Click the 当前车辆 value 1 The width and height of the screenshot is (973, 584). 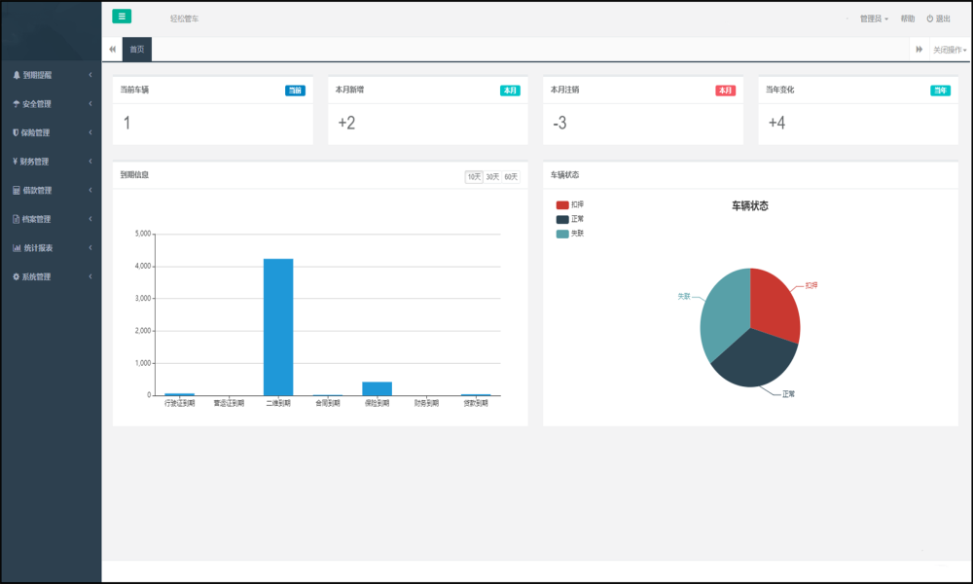(126, 123)
